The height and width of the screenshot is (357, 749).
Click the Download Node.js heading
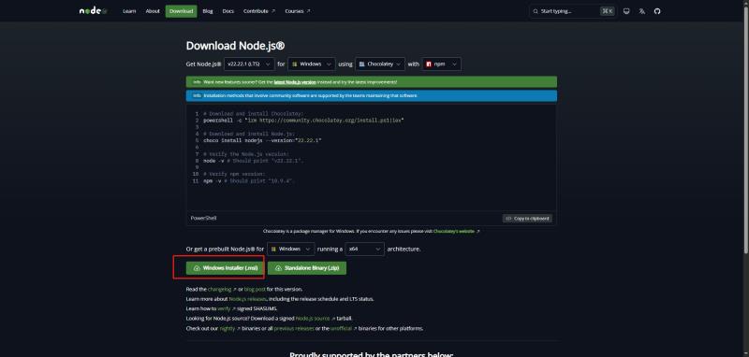pyautogui.click(x=236, y=46)
